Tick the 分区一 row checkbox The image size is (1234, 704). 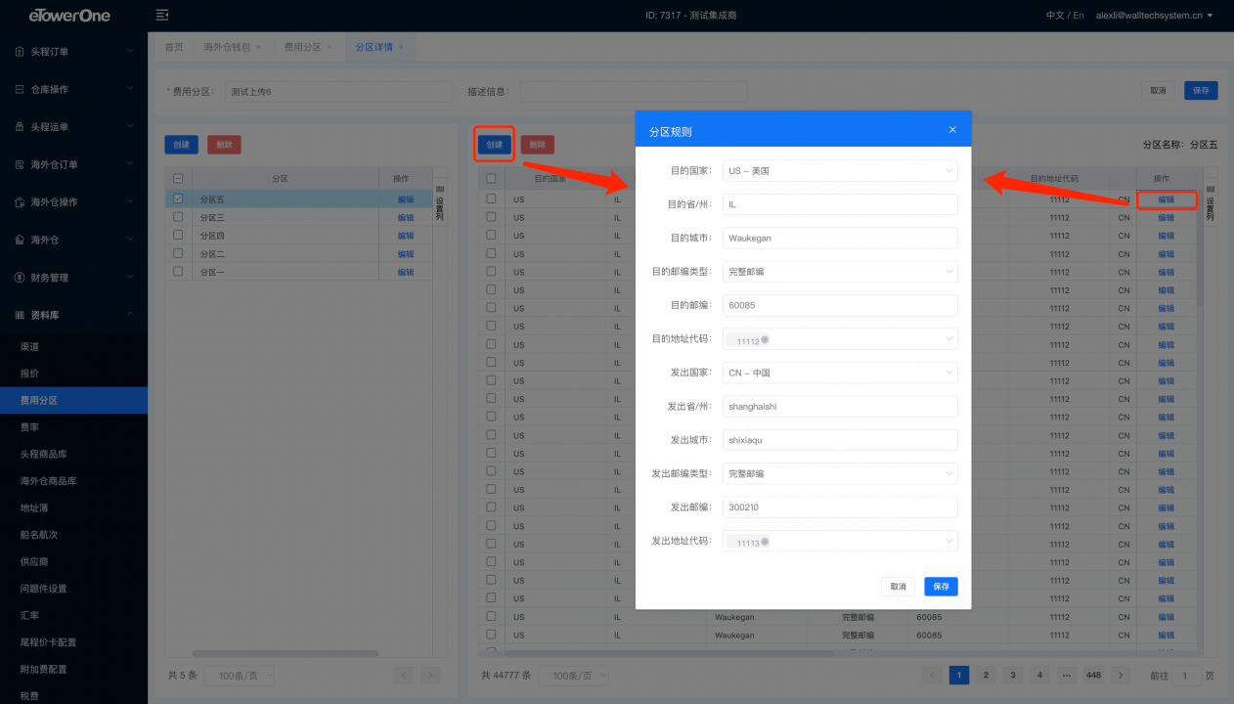177,272
